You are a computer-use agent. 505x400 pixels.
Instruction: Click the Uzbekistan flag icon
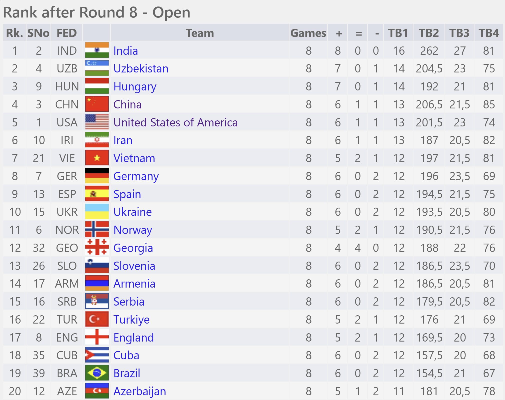pyautogui.click(x=97, y=68)
